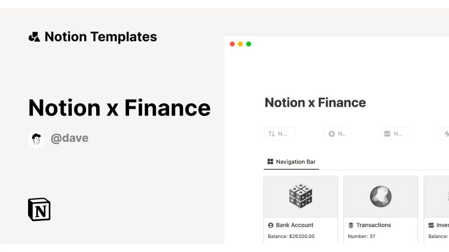Click @dave's avatar picture
Screen dimensions: 449x252
click(x=36, y=139)
